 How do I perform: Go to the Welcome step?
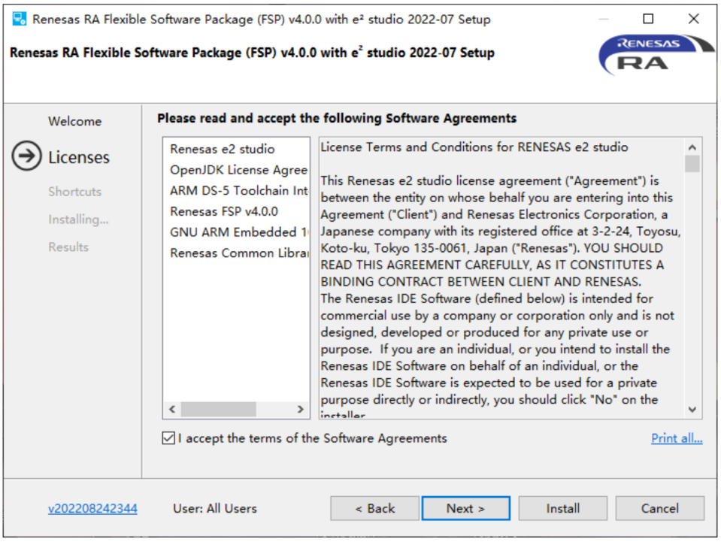coord(75,121)
